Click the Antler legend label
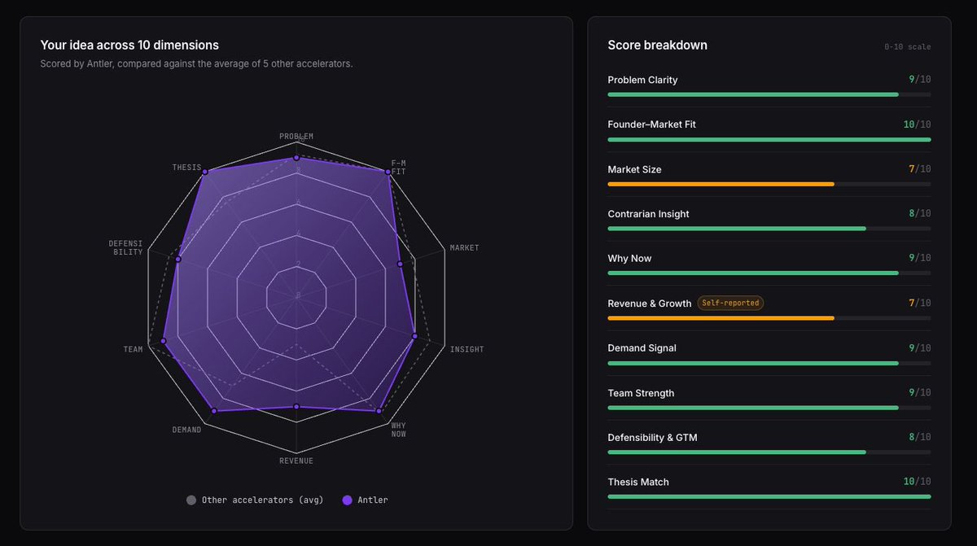Image resolution: width=977 pixels, height=546 pixels. (x=373, y=500)
